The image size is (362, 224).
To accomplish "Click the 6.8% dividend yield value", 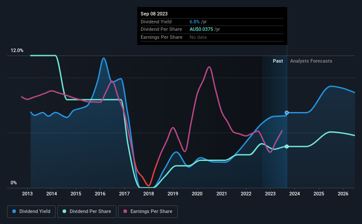I will pyautogui.click(x=194, y=22).
